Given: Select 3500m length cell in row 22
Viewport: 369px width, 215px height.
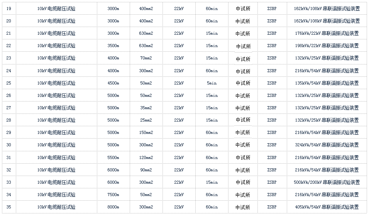Looking at the screenshot, I should click(113, 46).
